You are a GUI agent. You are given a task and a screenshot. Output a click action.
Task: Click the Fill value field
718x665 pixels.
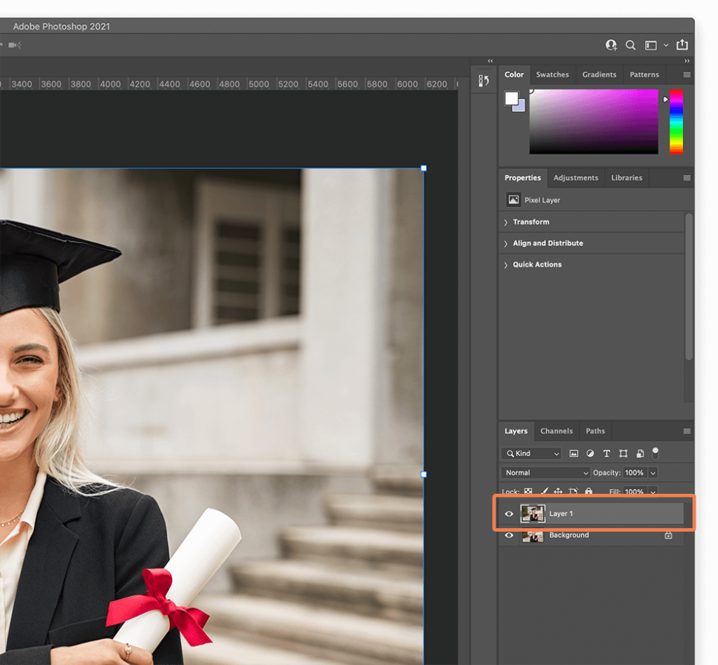tap(634, 492)
